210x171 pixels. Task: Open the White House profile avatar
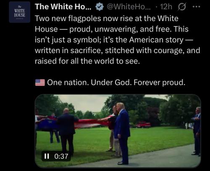(20, 12)
